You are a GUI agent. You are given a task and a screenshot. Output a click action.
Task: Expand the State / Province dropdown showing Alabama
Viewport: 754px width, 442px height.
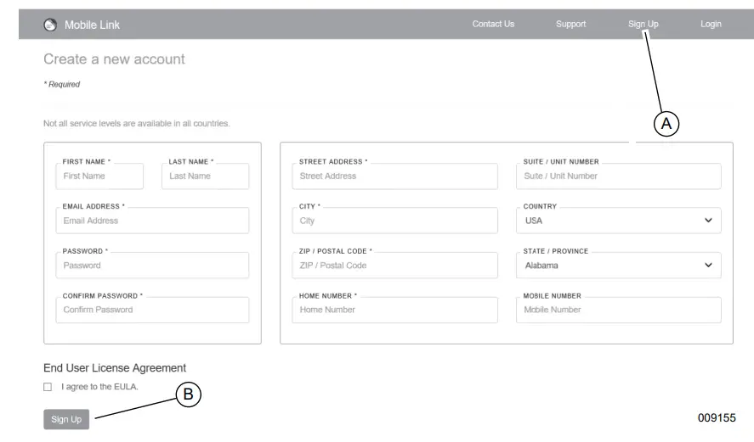tap(618, 266)
